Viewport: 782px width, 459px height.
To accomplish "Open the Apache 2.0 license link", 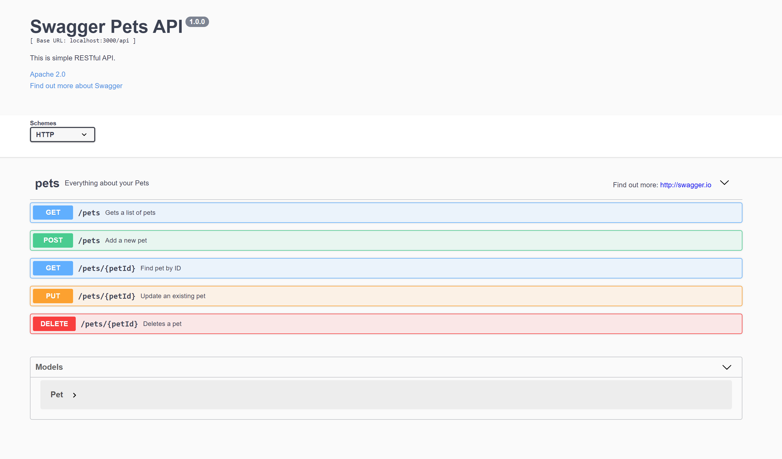I will click(47, 74).
